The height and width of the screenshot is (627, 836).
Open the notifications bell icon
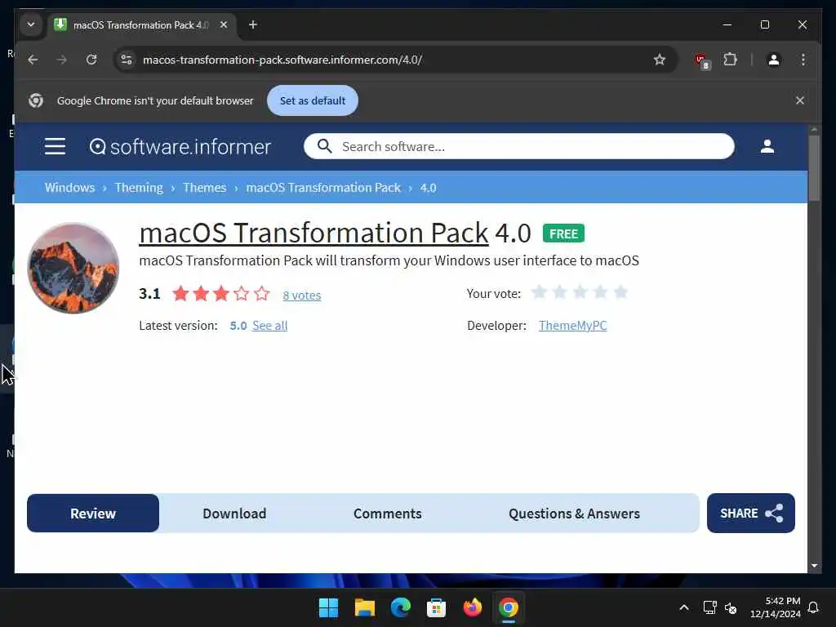point(814,607)
